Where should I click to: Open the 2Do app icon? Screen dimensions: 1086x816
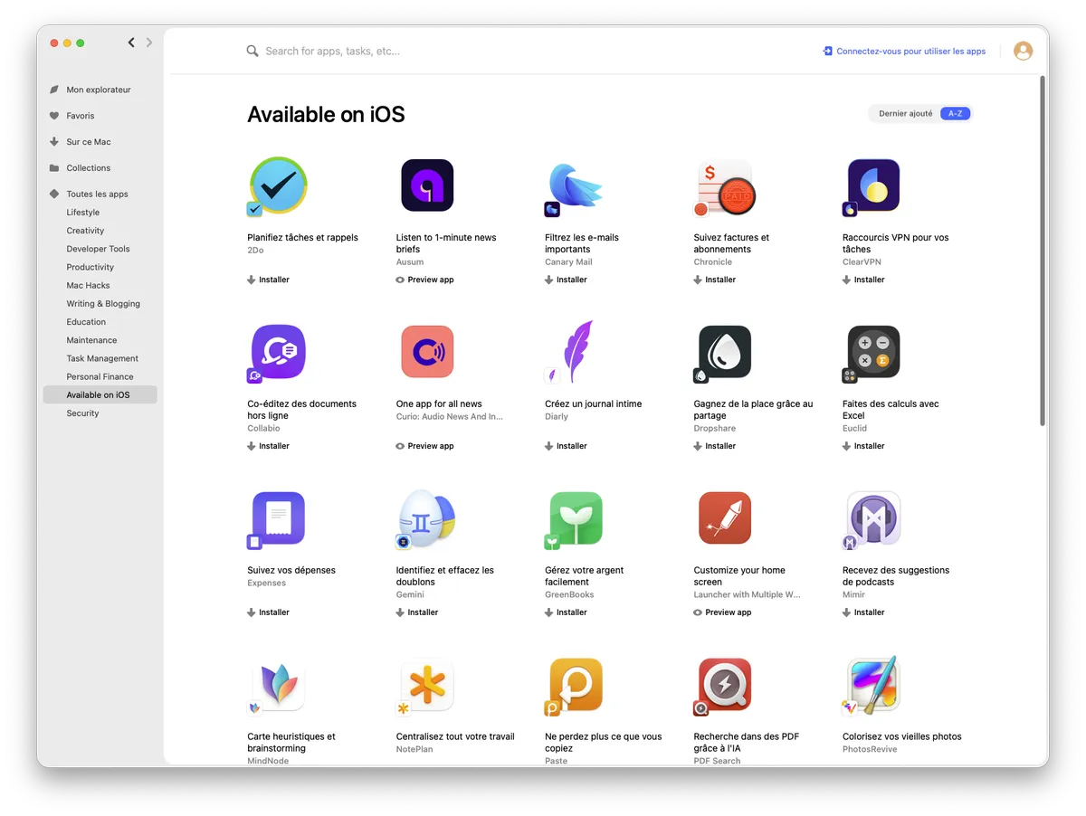278,185
